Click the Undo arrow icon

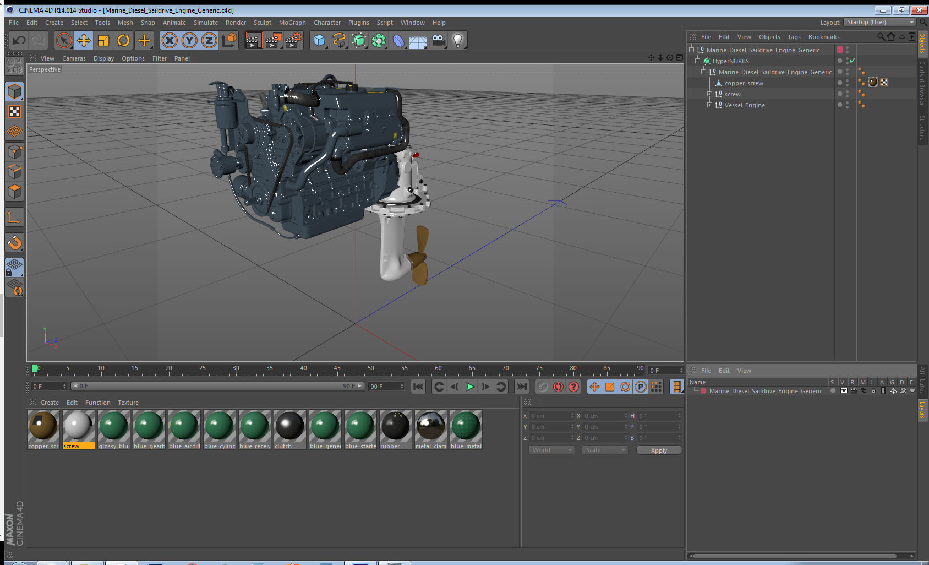(19, 40)
